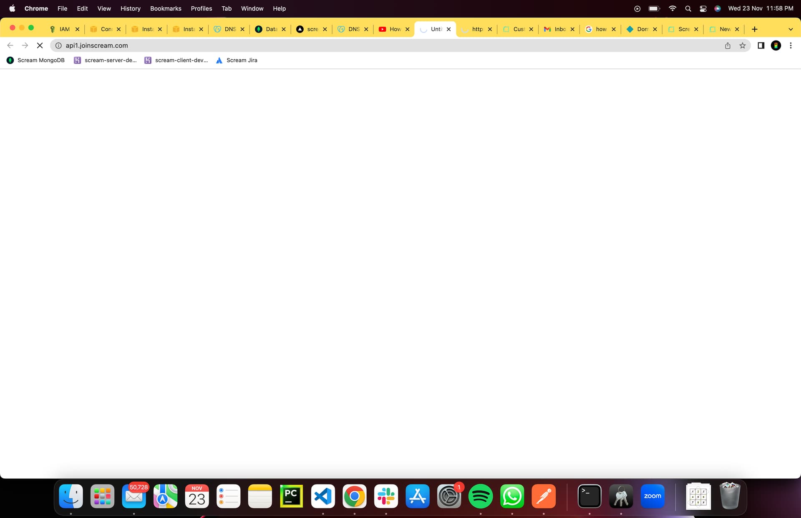Open macOS Control Center toggles

(703, 8)
